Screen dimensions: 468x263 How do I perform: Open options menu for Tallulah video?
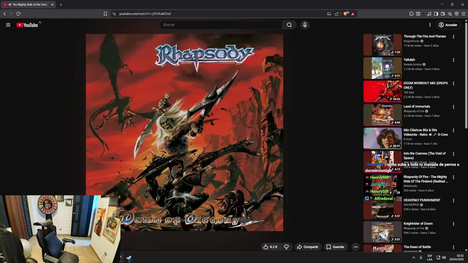pyautogui.click(x=453, y=60)
